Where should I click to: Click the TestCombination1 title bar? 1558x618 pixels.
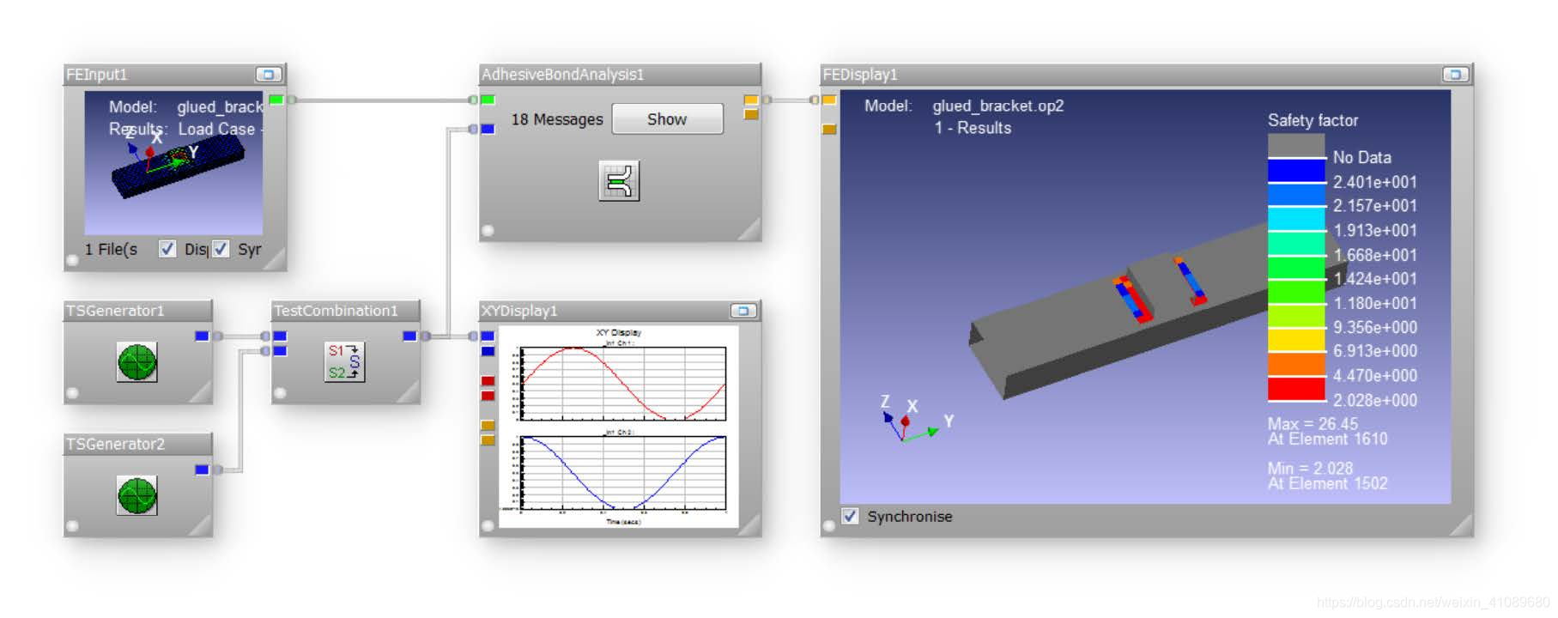(346, 311)
